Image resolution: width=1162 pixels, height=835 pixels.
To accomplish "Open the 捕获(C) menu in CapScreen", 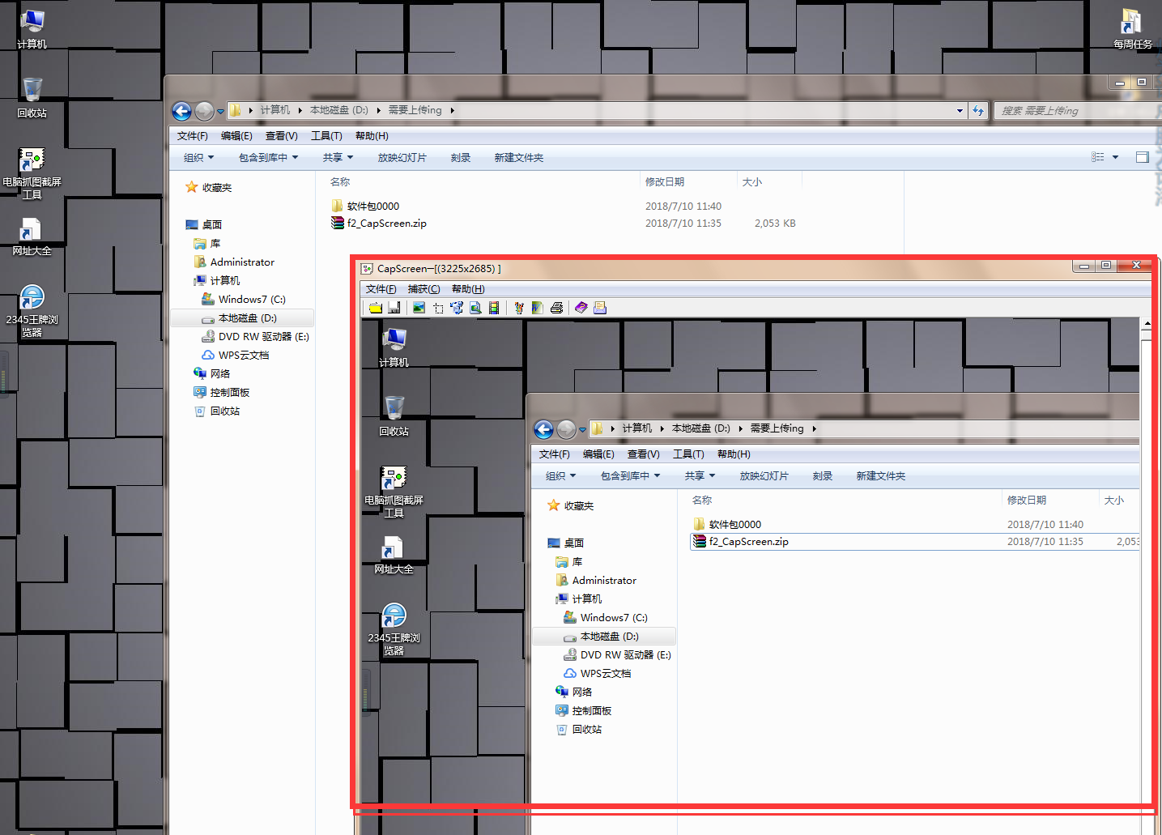I will pos(424,289).
